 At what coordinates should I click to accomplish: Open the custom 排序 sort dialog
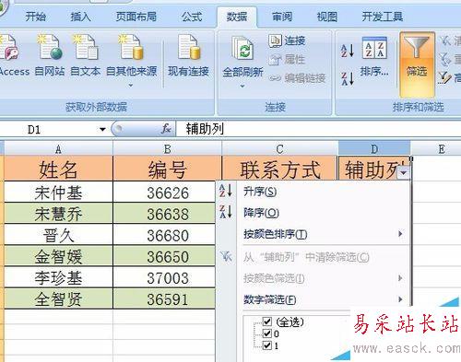click(x=374, y=57)
